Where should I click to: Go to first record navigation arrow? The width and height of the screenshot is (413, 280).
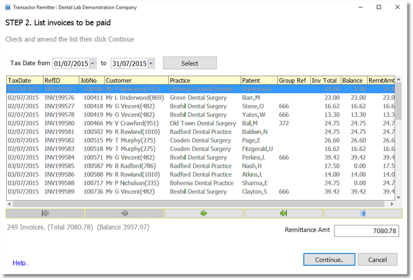click(x=45, y=213)
